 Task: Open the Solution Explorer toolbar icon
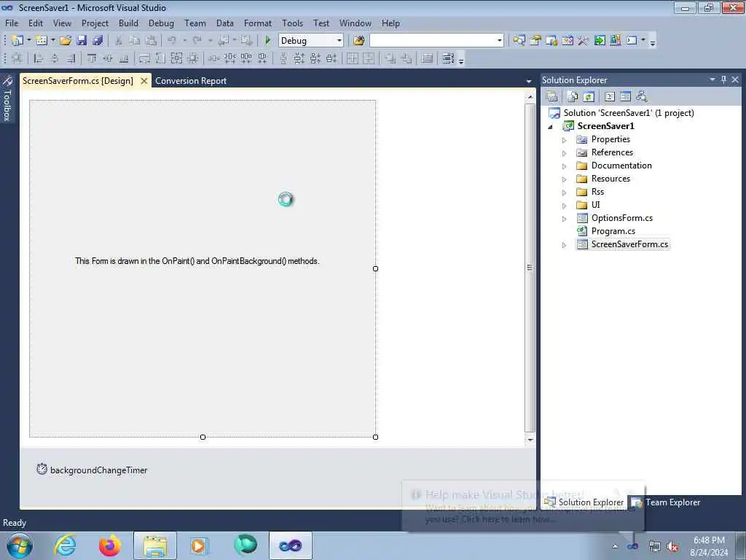pyautogui.click(x=519, y=41)
